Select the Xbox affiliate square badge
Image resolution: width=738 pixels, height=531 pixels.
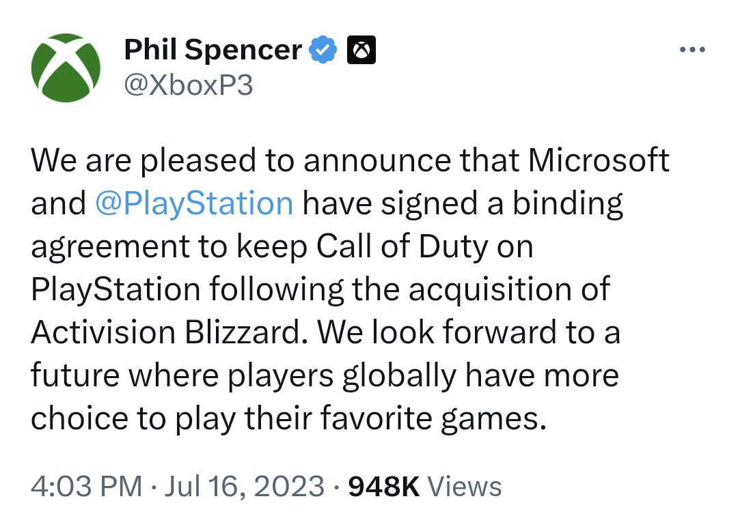[x=361, y=48]
